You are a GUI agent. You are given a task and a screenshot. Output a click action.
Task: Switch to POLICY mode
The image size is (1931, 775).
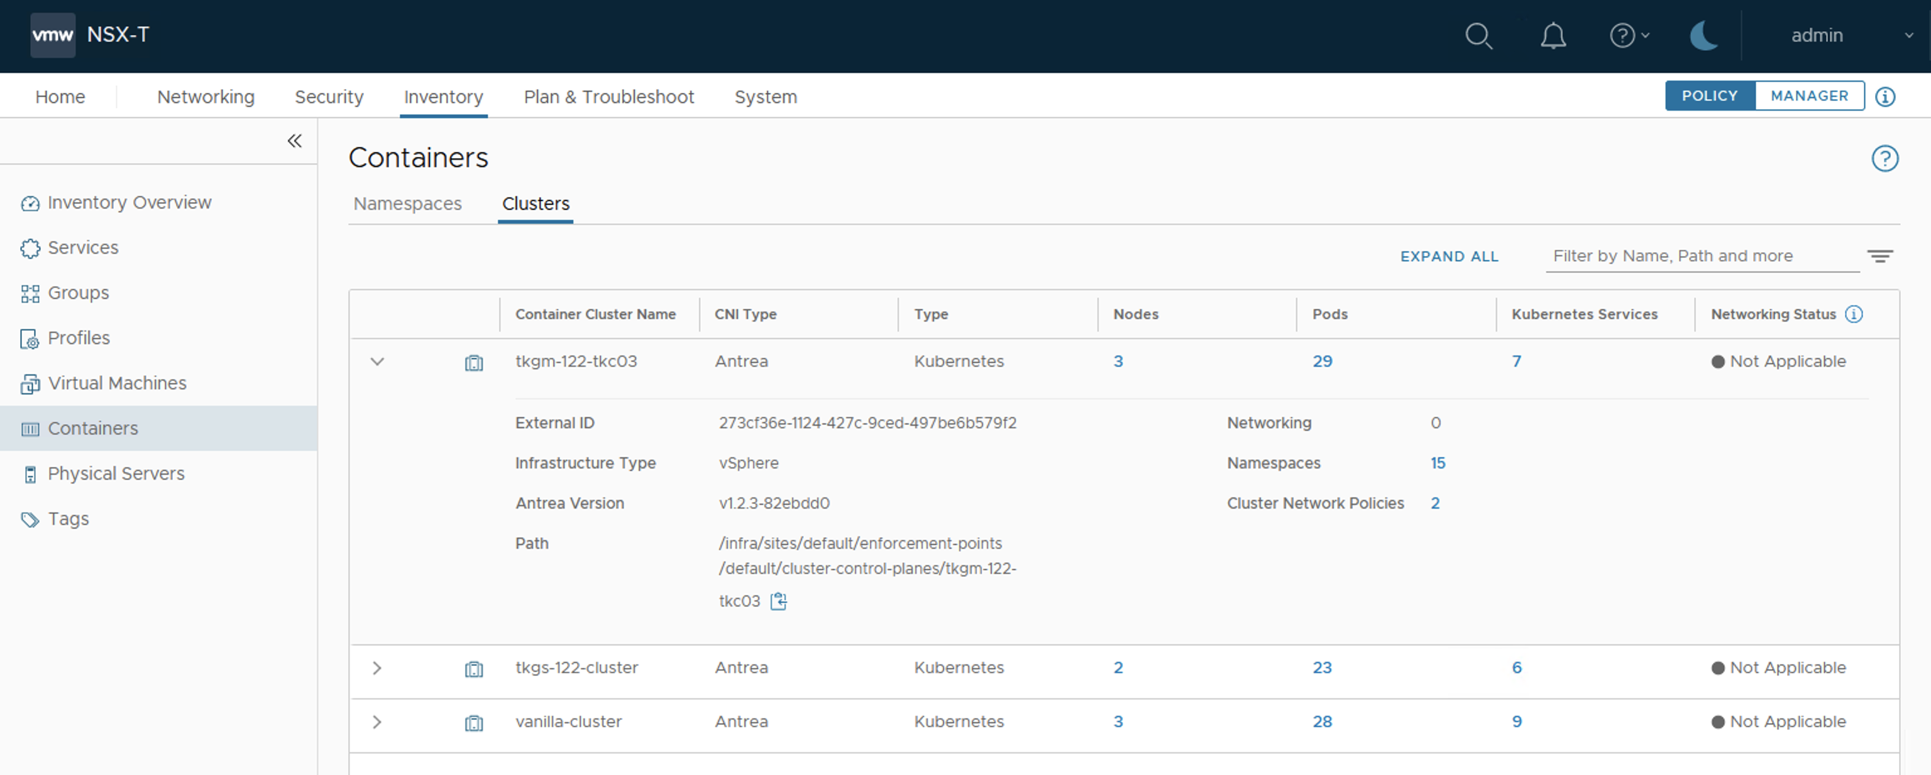(x=1709, y=96)
